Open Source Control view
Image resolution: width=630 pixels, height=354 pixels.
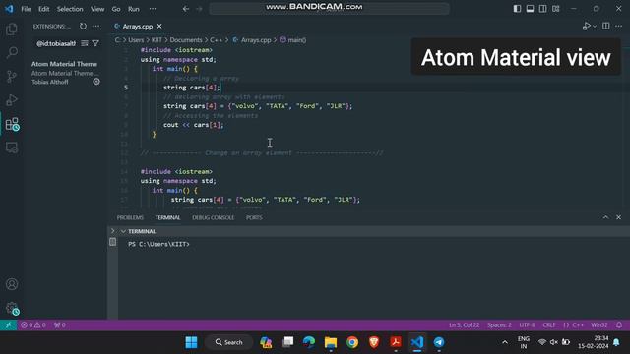tap(12, 76)
